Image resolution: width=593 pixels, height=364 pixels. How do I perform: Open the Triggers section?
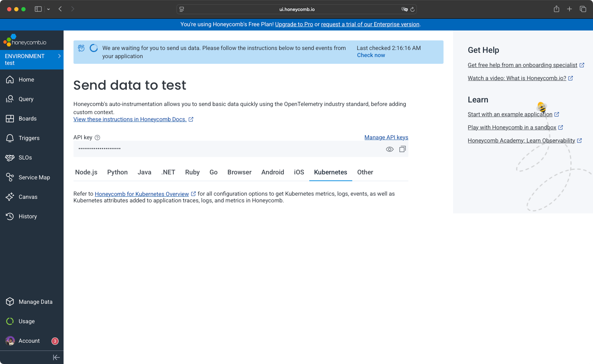pyautogui.click(x=29, y=138)
